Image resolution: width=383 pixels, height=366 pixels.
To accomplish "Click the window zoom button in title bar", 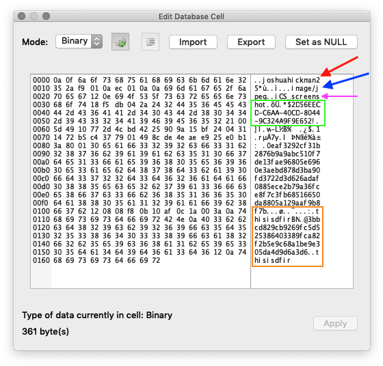I will [47, 16].
